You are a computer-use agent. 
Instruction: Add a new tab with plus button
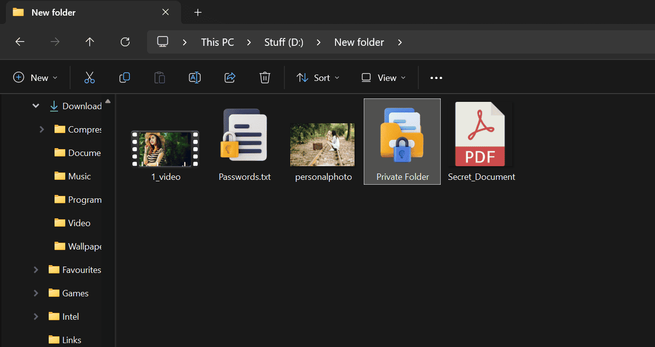[198, 12]
